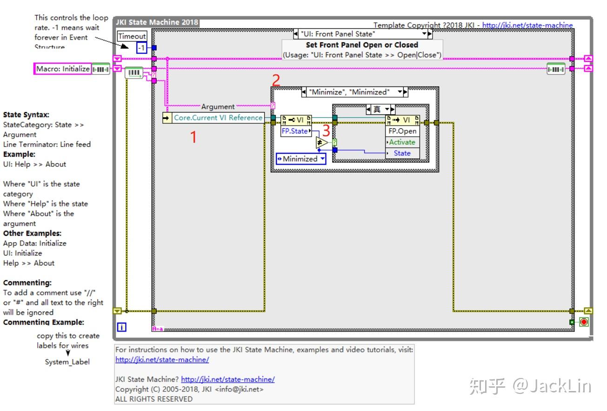This screenshot has height=411, width=607.
Task: Select the dequeue icon next to Macro: Initialize
Action: pyautogui.click(x=101, y=68)
